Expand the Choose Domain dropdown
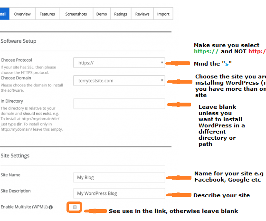 [x=119, y=81]
